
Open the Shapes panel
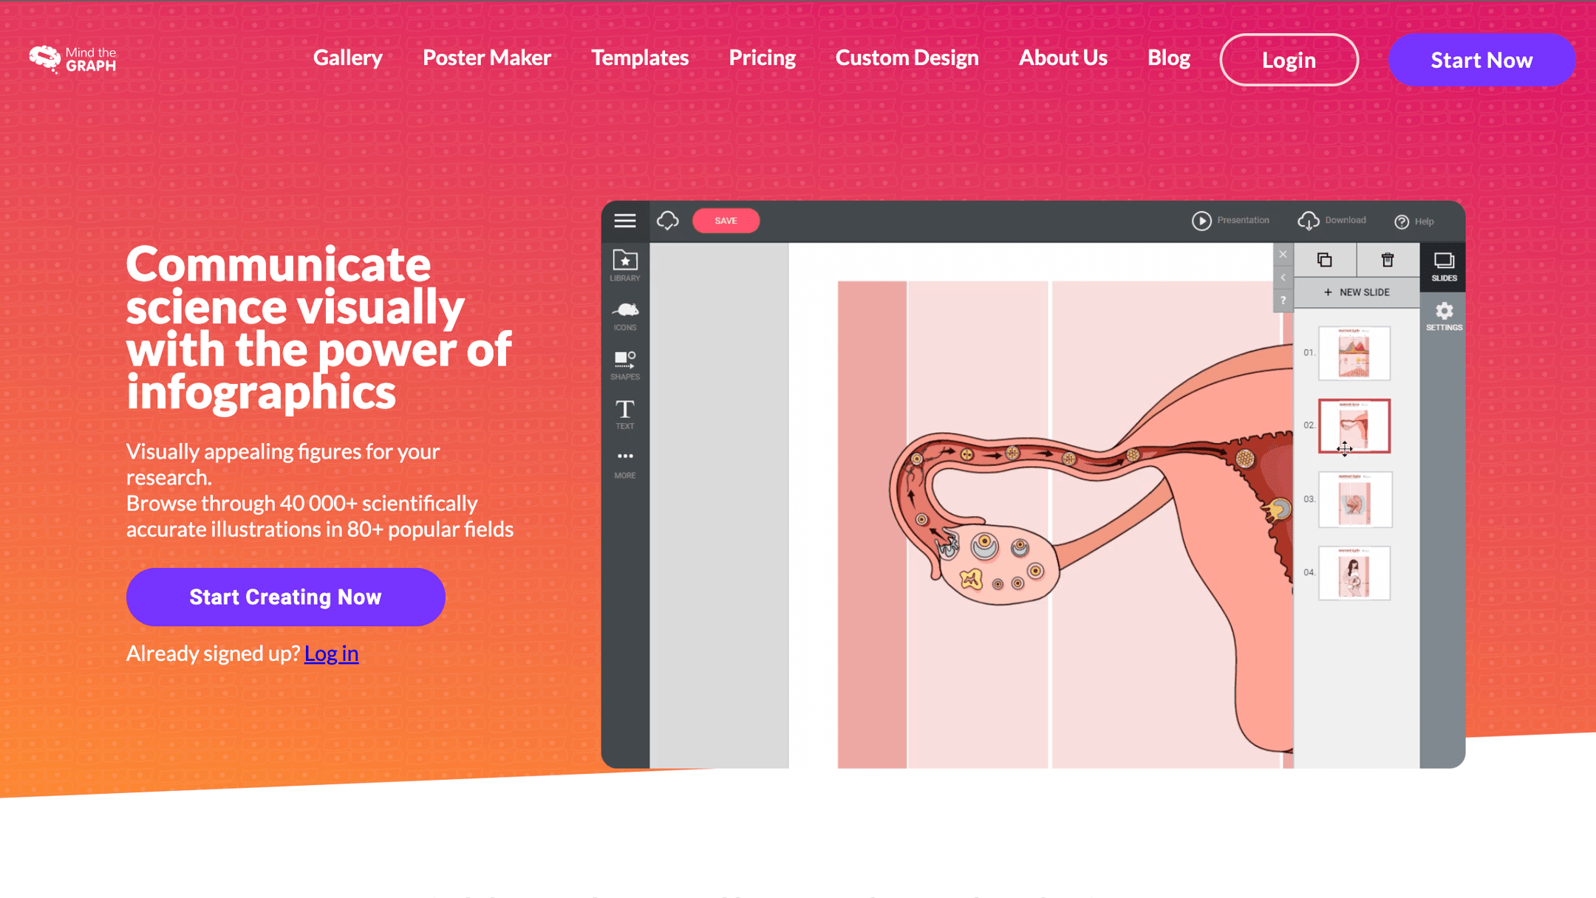click(x=624, y=362)
